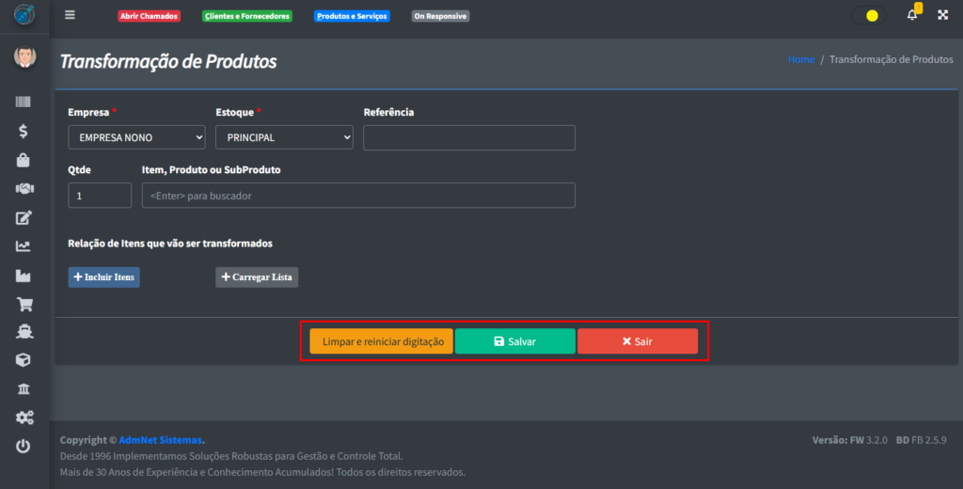
Task: Toggle the hamburger sidebar menu
Action: pyautogui.click(x=70, y=15)
